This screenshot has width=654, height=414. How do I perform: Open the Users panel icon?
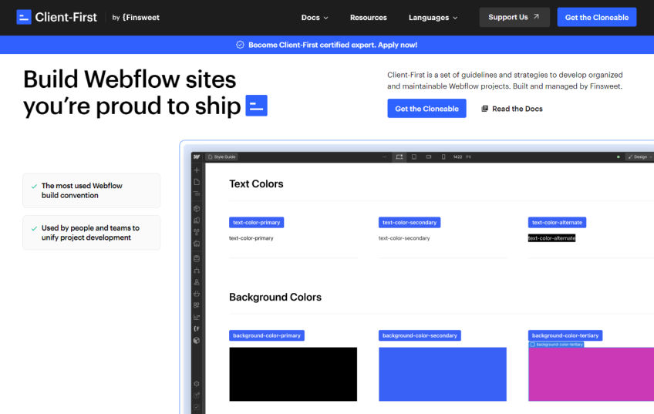(x=197, y=282)
